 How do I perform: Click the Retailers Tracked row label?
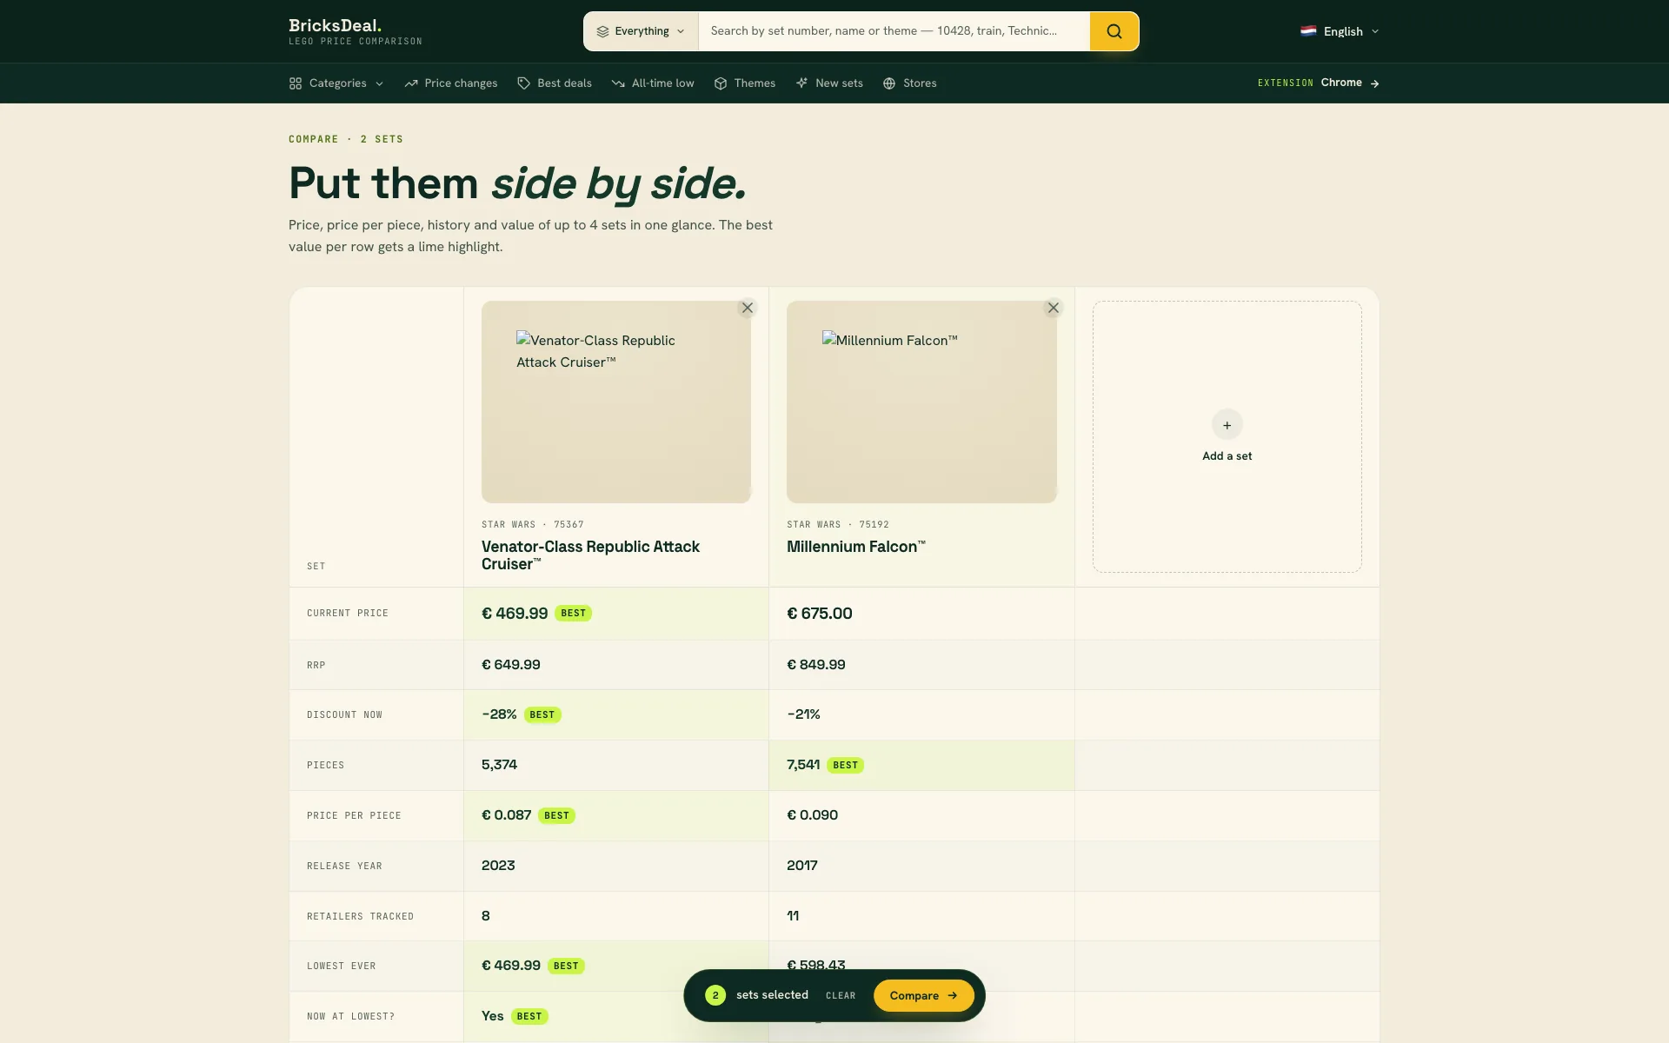pyautogui.click(x=360, y=917)
